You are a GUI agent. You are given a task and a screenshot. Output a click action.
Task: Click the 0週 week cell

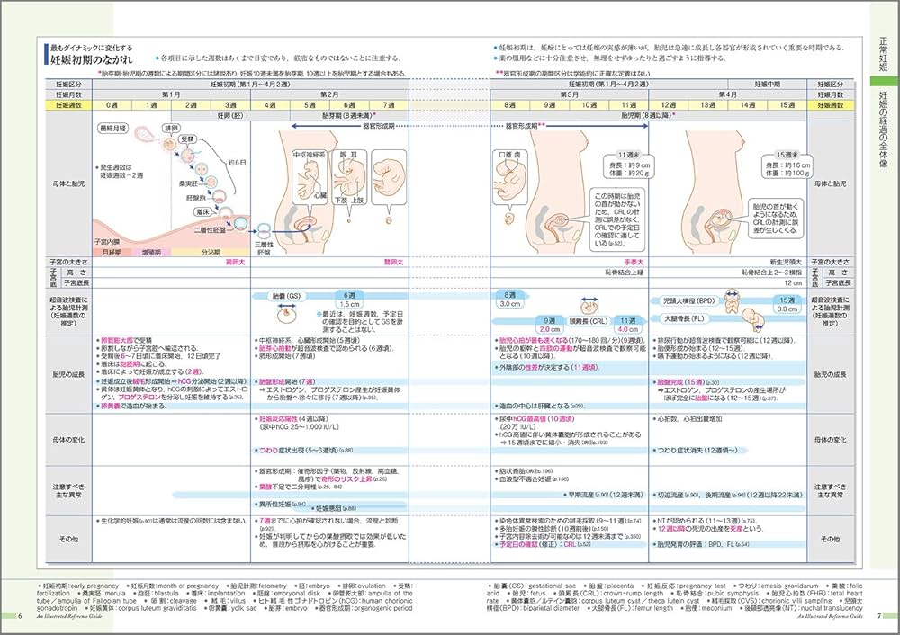112,103
